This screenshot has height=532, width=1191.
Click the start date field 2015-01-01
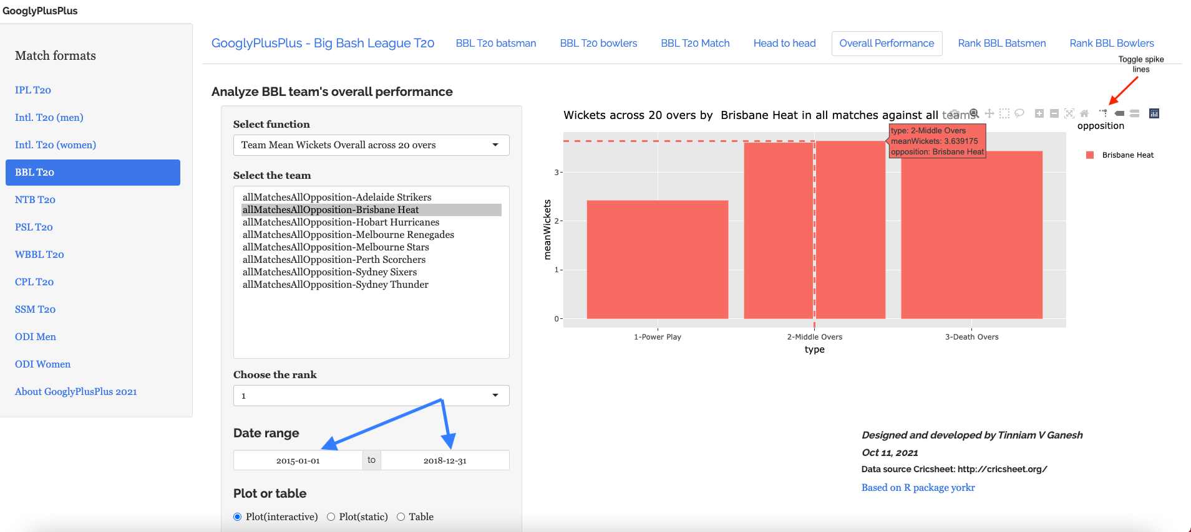(298, 460)
